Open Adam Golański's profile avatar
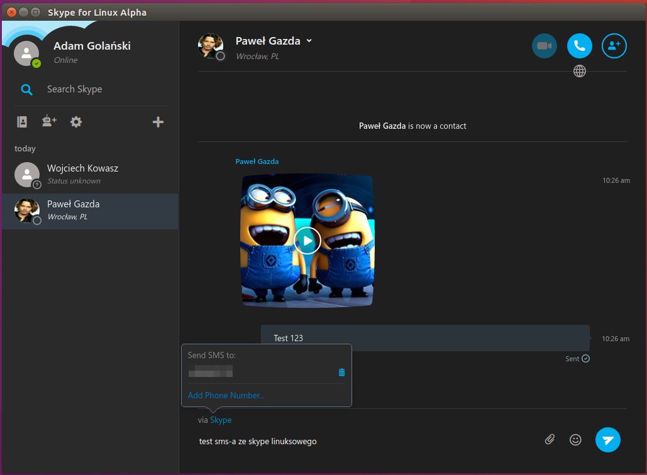Image resolution: width=647 pixels, height=475 pixels. pos(26,53)
